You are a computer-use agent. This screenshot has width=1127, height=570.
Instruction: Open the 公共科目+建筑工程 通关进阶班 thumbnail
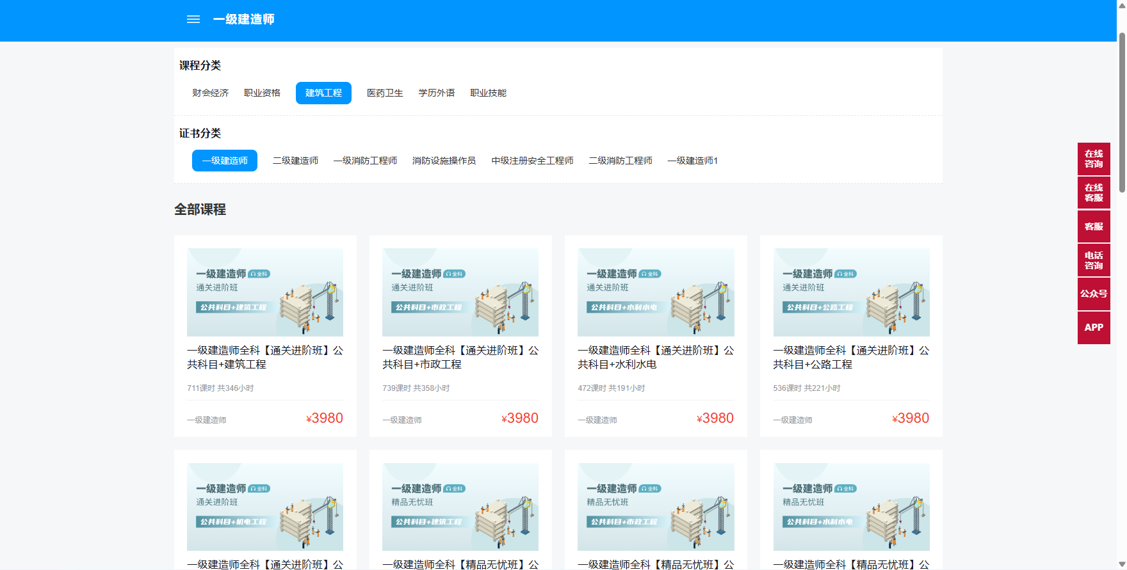tap(265, 292)
